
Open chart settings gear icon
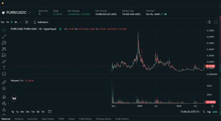tap(212, 106)
